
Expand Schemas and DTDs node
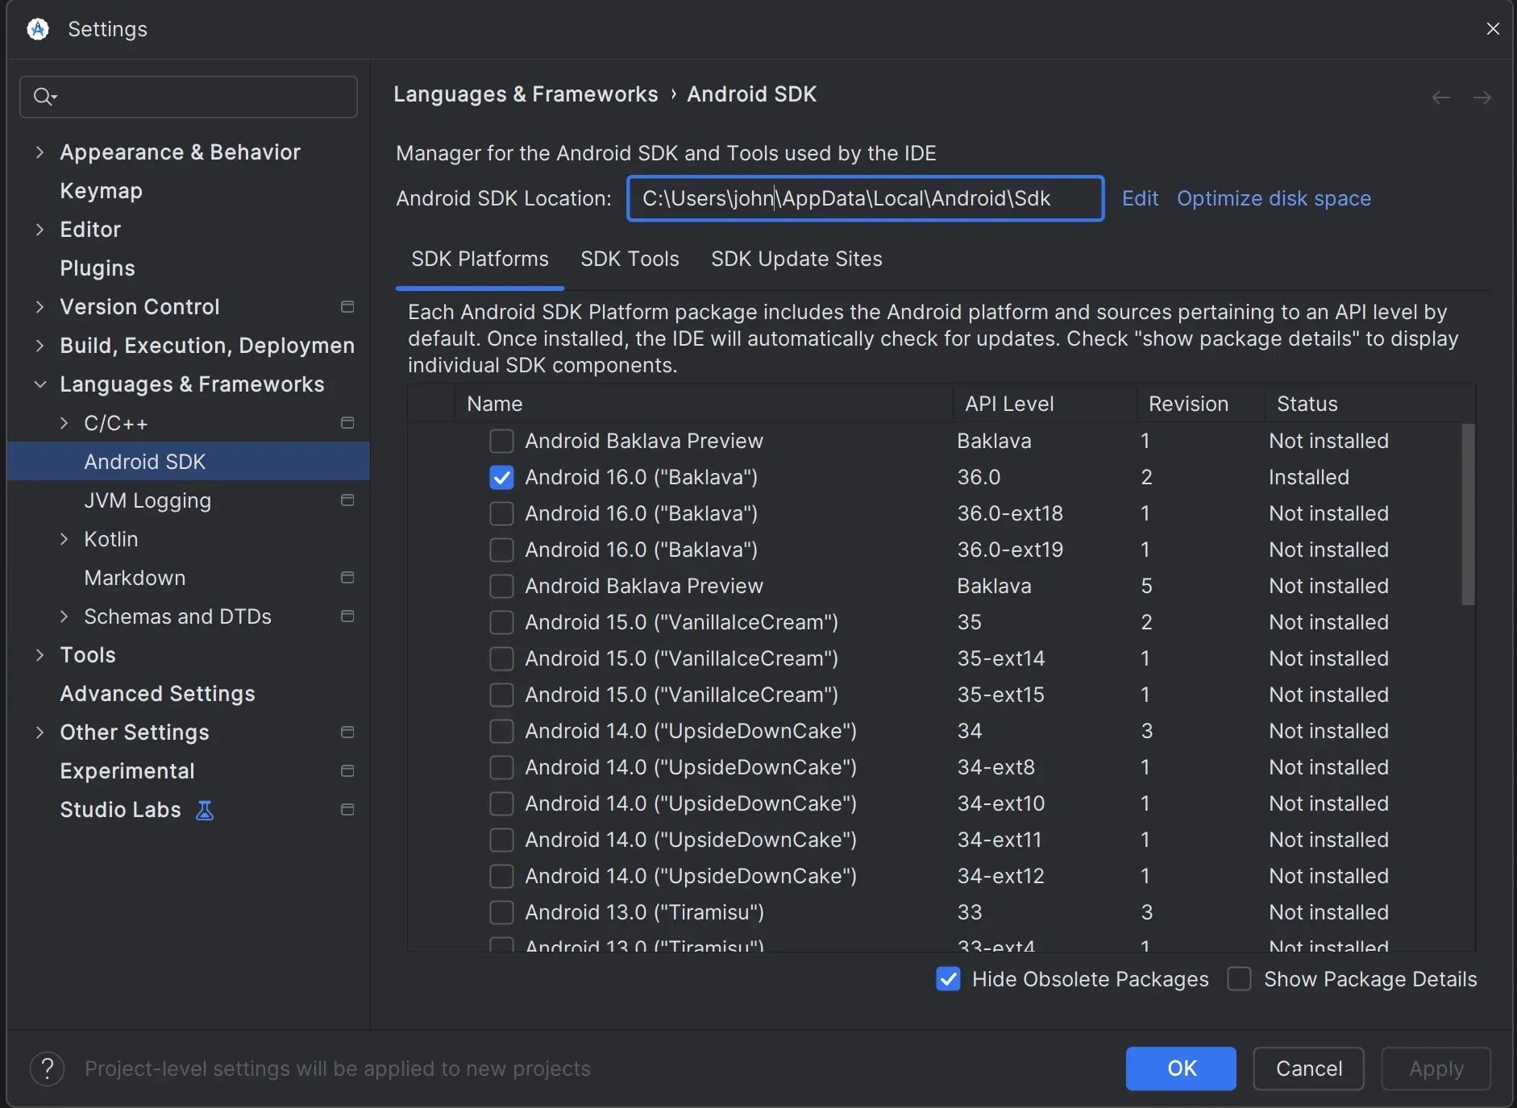click(x=64, y=616)
